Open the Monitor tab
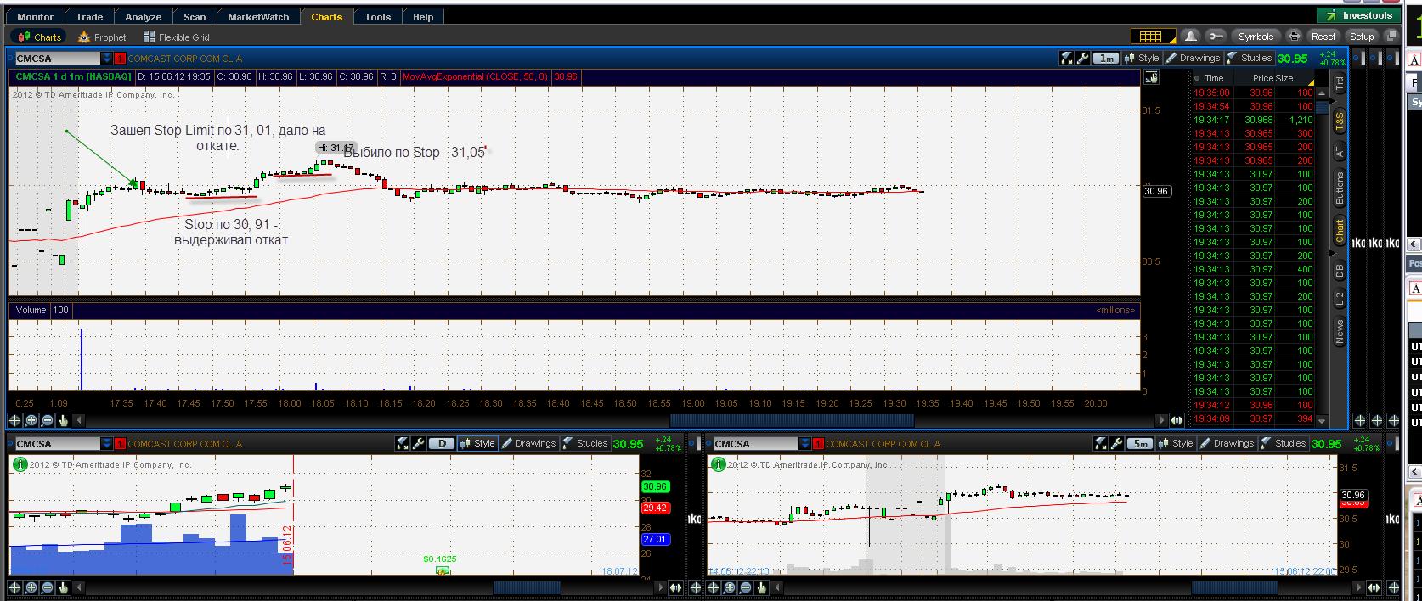Image resolution: width=1422 pixels, height=601 pixels. tap(35, 16)
